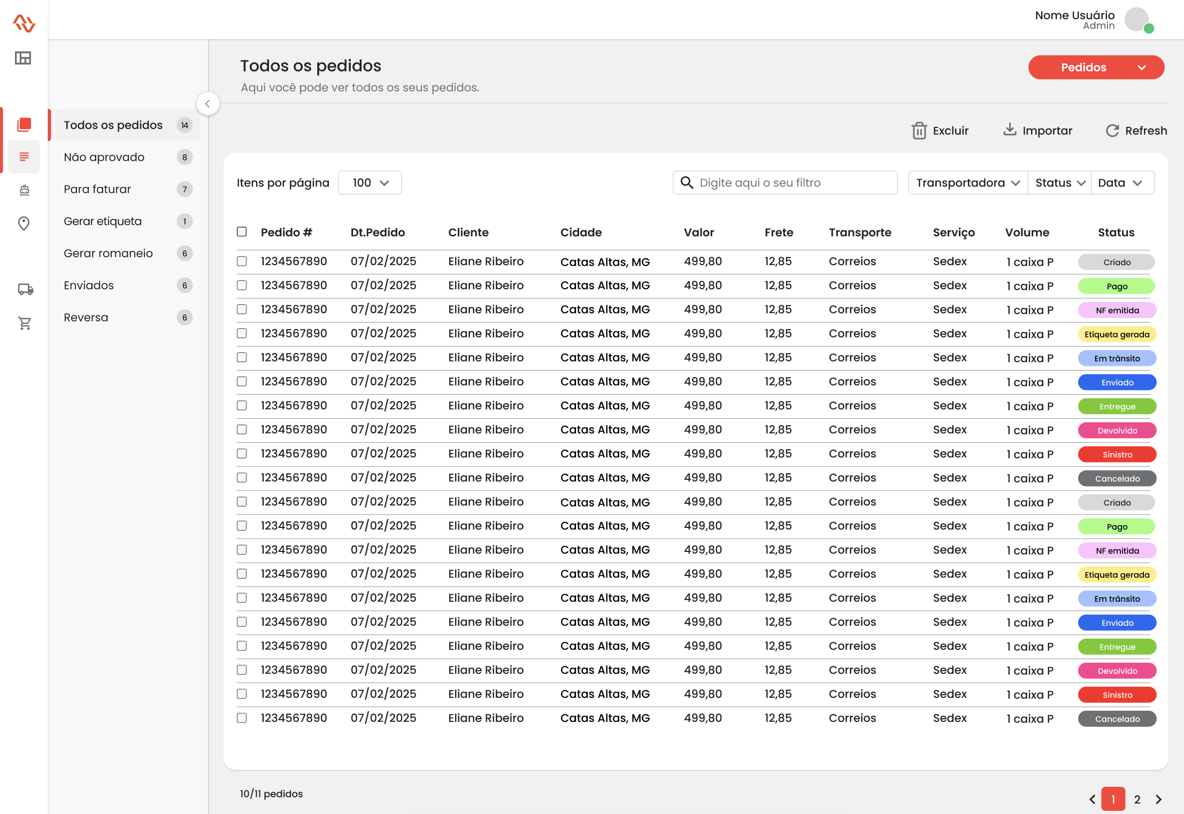Toggle the select-all header checkbox
This screenshot has height=814, width=1184.
242,232
